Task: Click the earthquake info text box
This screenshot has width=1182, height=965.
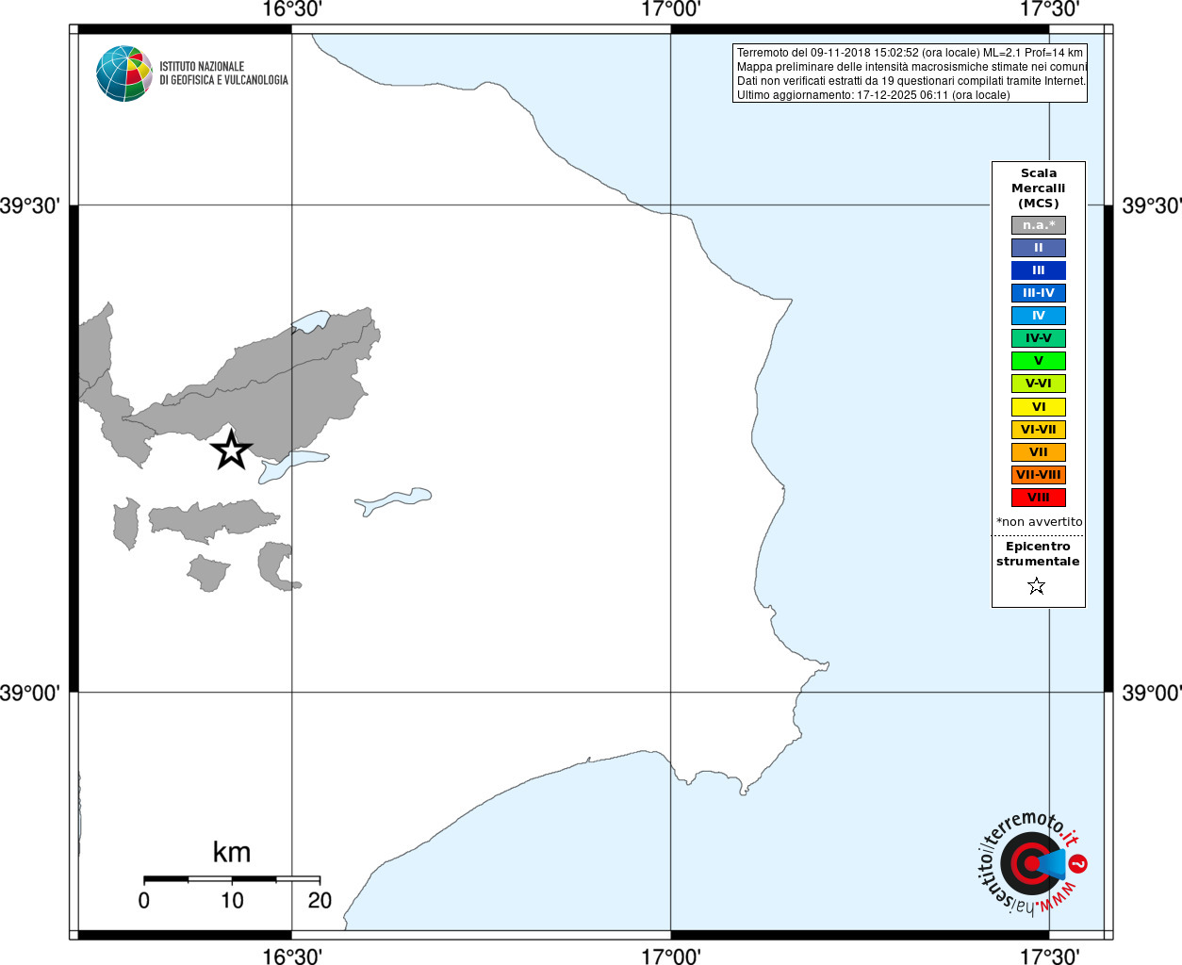Action: pos(910,74)
